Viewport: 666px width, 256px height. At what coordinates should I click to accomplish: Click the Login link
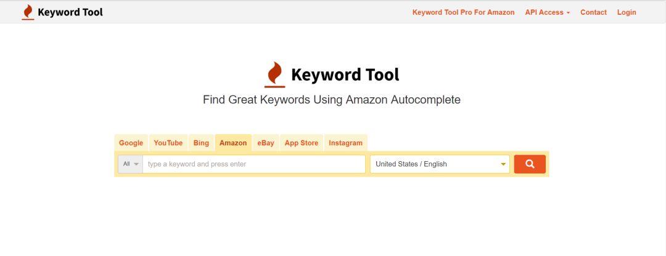click(627, 12)
